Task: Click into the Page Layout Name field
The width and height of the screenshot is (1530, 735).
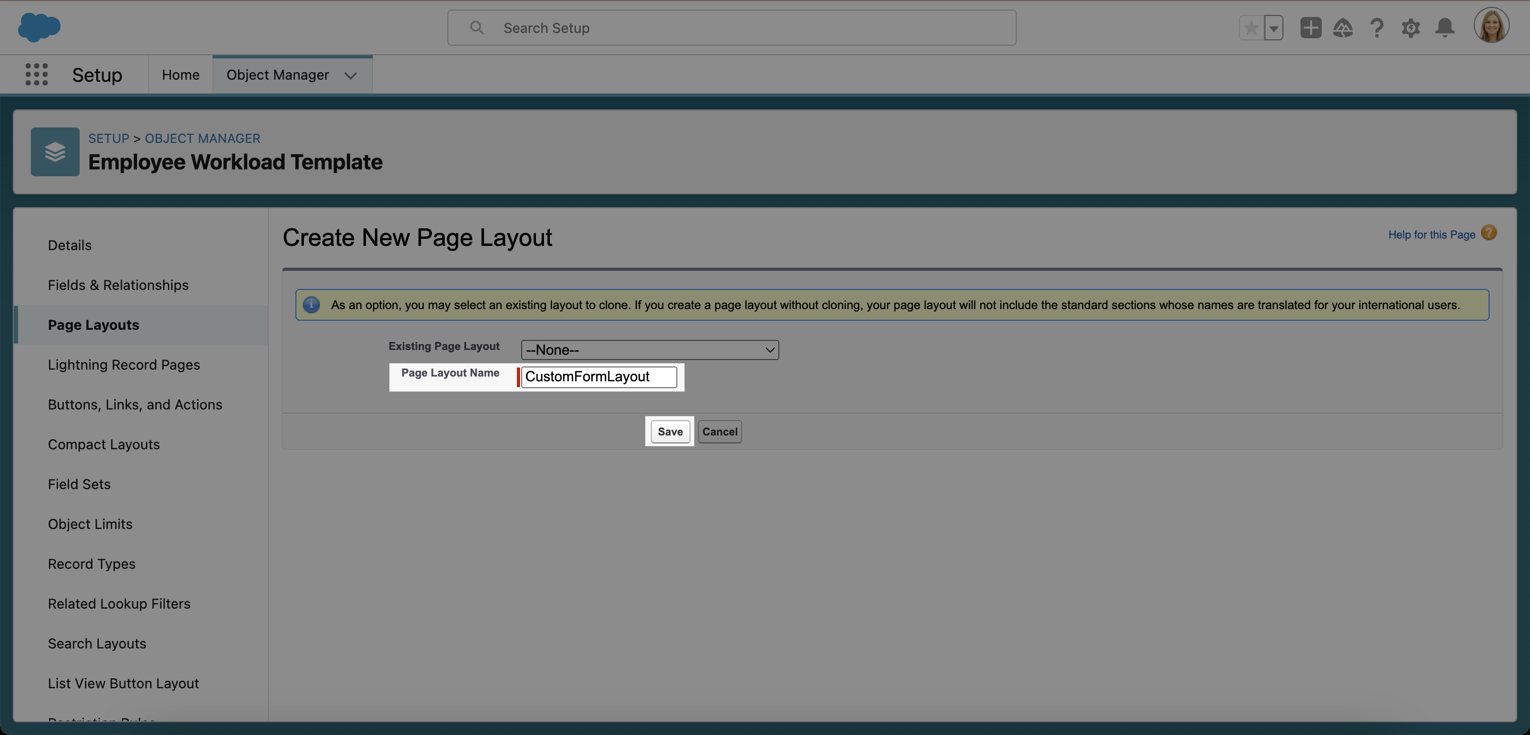Action: [598, 377]
